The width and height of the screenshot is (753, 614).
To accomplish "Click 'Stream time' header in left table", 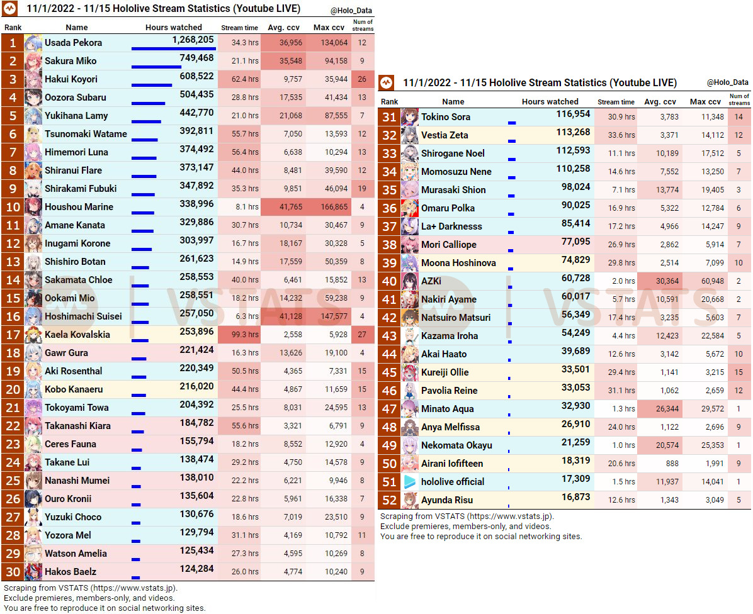I will (x=239, y=28).
